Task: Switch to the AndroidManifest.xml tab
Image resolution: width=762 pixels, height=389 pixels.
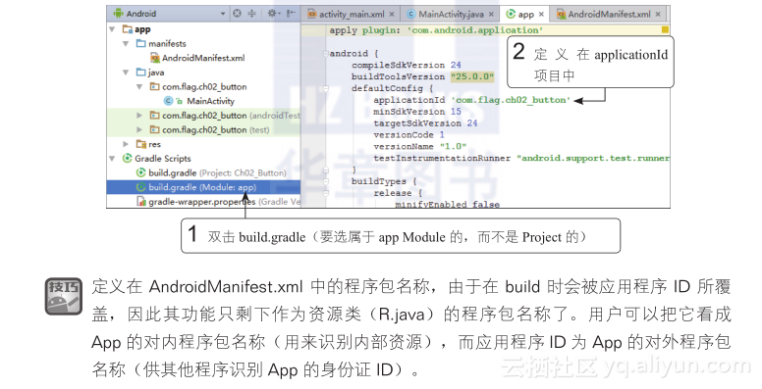Action: 609,15
